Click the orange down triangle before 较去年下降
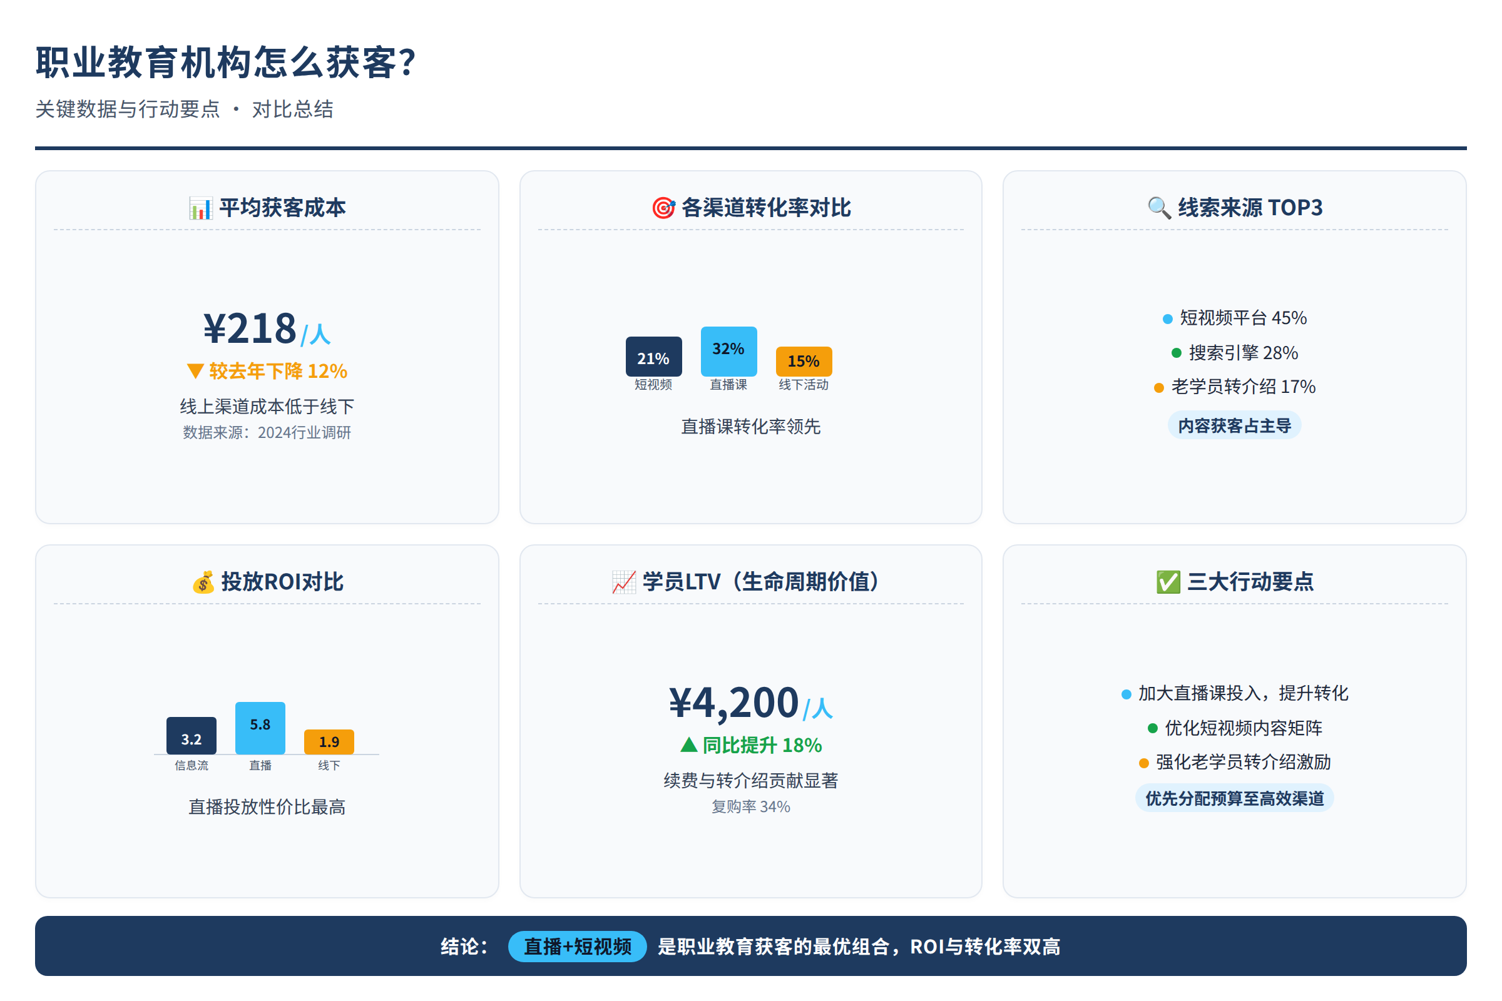The height and width of the screenshot is (1001, 1502). pyautogui.click(x=195, y=371)
